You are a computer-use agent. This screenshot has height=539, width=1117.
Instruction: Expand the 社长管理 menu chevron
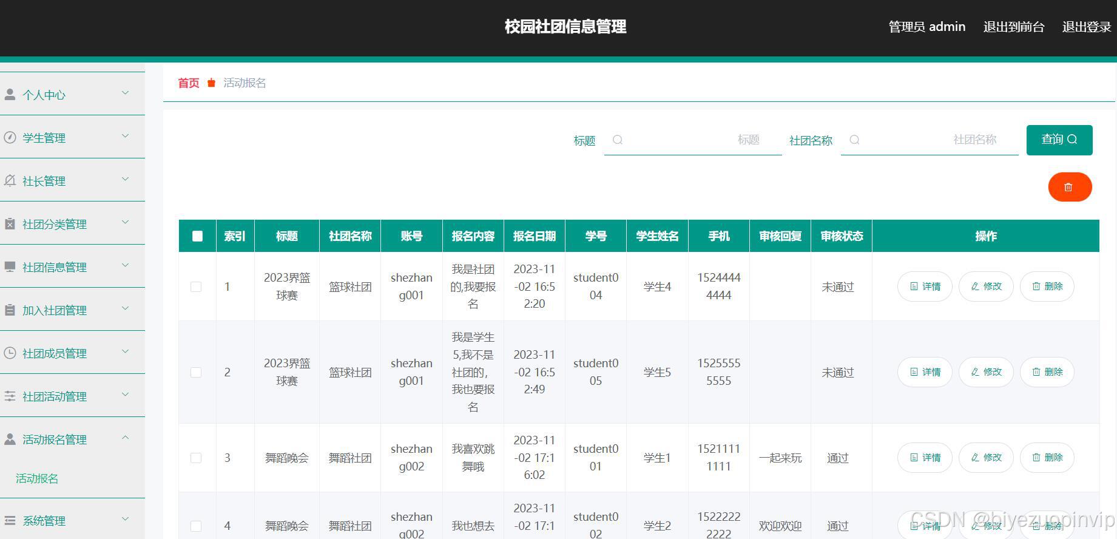pyautogui.click(x=126, y=179)
